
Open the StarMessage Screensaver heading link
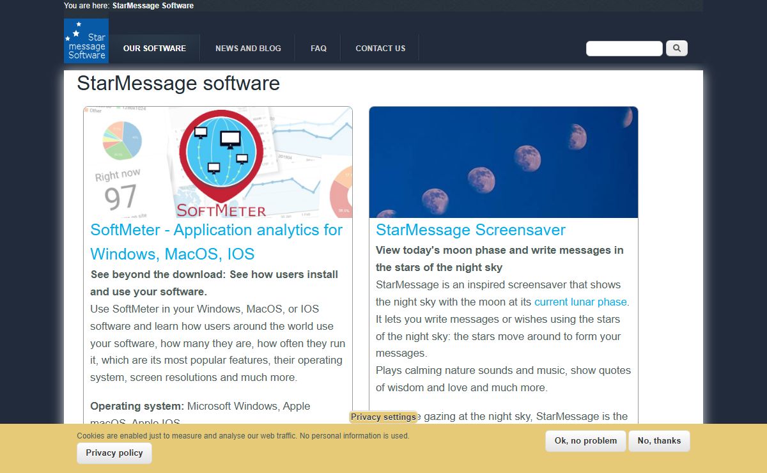pos(470,230)
